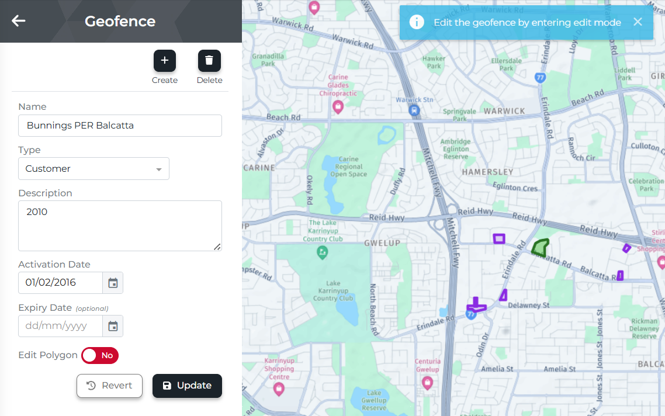Click the Revert button
The image size is (665, 416).
[x=109, y=386]
